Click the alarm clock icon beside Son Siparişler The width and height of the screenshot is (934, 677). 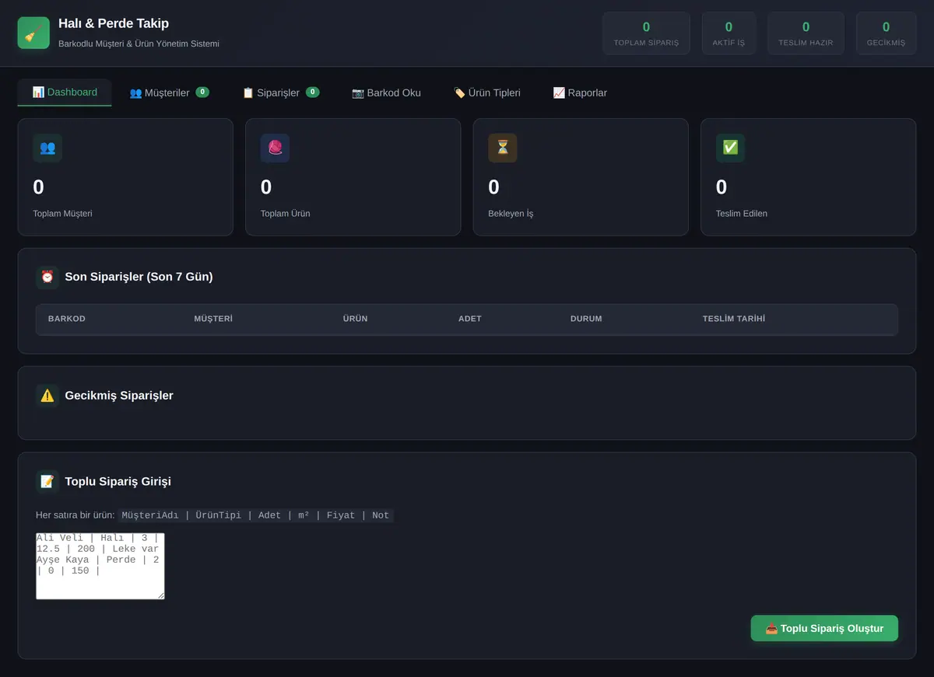coord(47,277)
